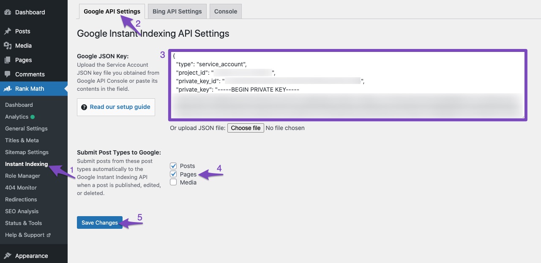Uncheck the Pages post type checkbox
Viewport: 541px width, 263px height.
(x=173, y=174)
